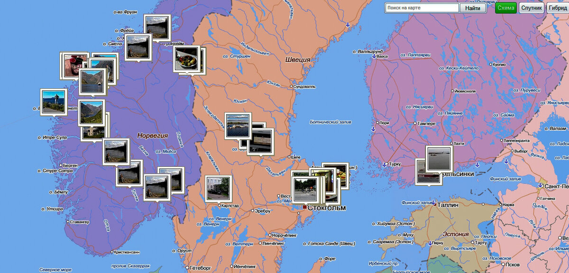Click the Сундсвалль city label
The height and width of the screenshot is (273, 569).
tap(304, 86)
